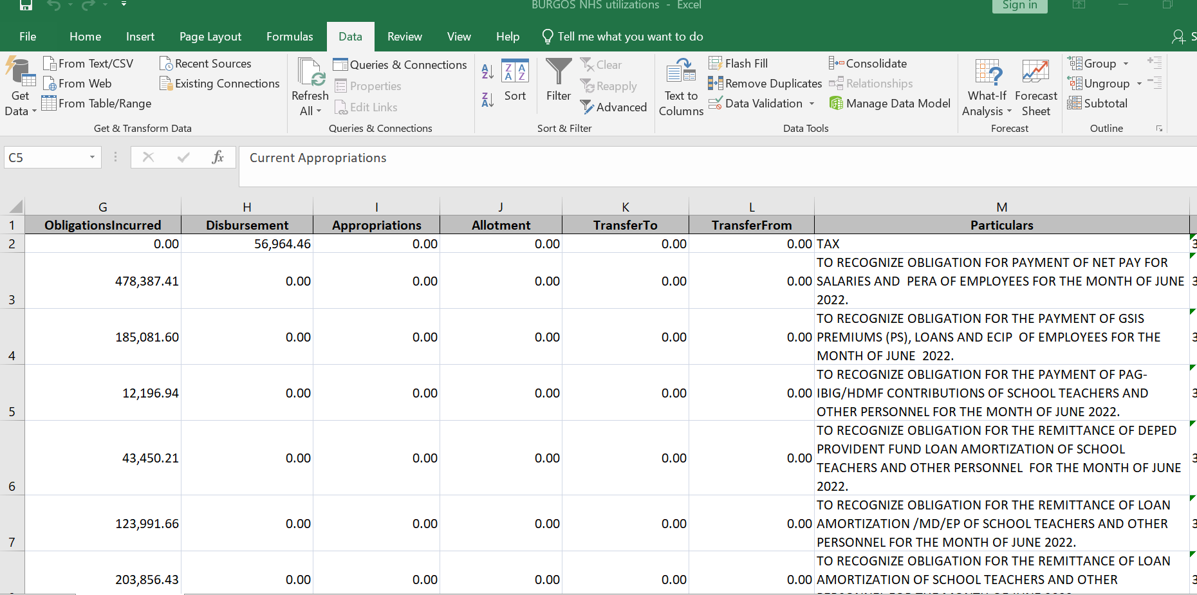Click the Subtotal command
Viewport: 1197px width, 595px height.
click(1097, 104)
